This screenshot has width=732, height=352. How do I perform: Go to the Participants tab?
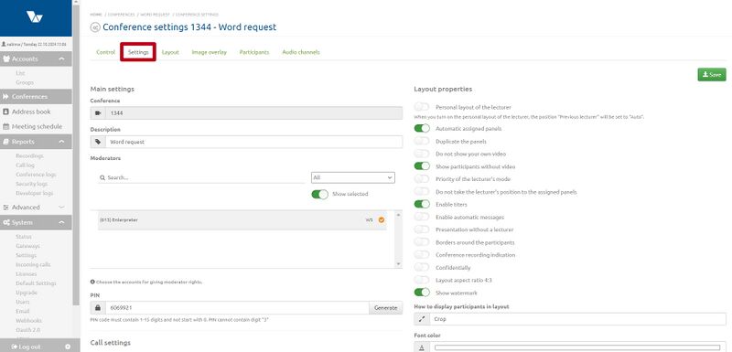254,52
